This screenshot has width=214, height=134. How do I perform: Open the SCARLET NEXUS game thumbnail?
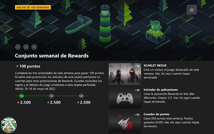[x=125, y=74]
